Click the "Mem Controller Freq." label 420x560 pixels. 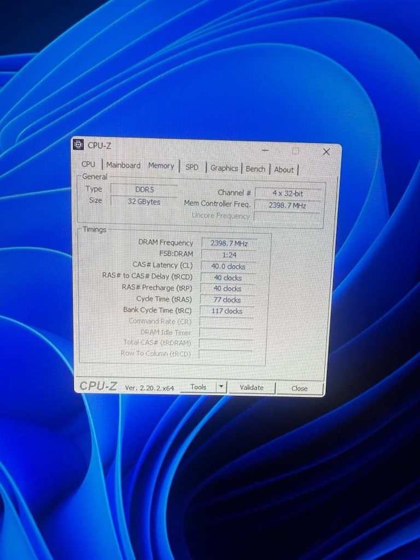point(217,203)
